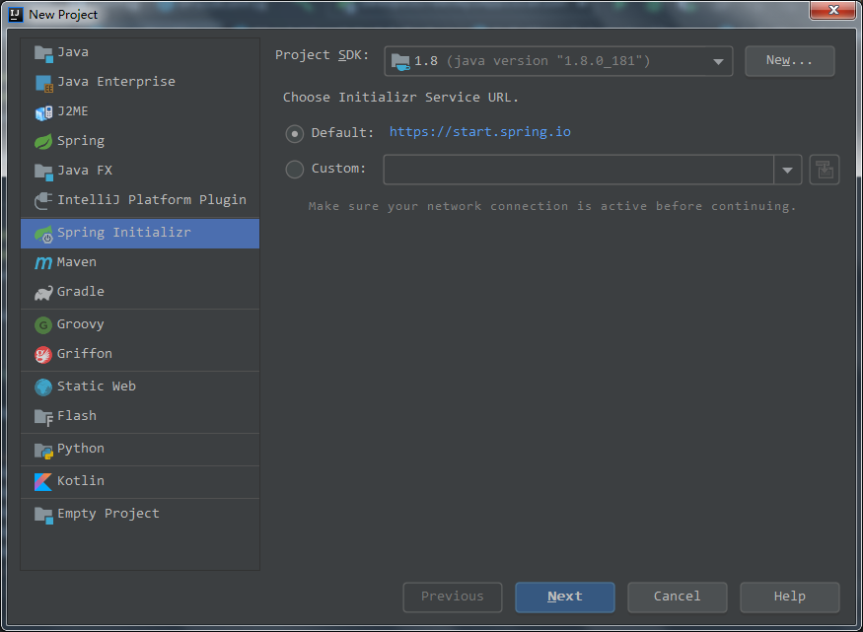Click the Gradle elephant icon

[43, 292]
